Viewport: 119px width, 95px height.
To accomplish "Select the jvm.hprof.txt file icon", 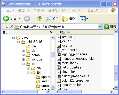I will click(x=59, y=50).
